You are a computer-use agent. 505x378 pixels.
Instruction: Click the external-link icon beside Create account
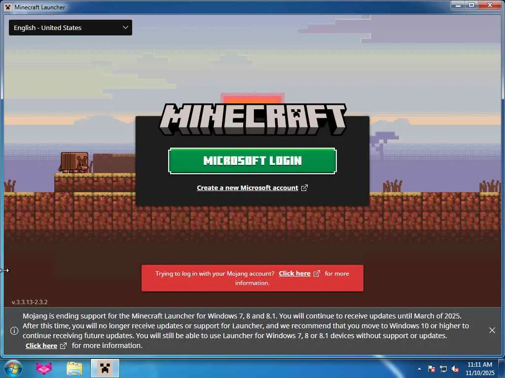(x=304, y=188)
